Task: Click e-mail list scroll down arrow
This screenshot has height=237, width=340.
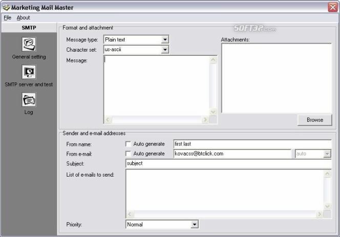Action: pos(327,206)
